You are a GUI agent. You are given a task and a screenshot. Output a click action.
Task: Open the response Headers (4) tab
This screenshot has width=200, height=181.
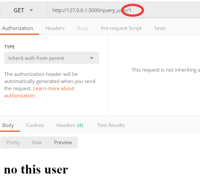[x=69, y=125]
